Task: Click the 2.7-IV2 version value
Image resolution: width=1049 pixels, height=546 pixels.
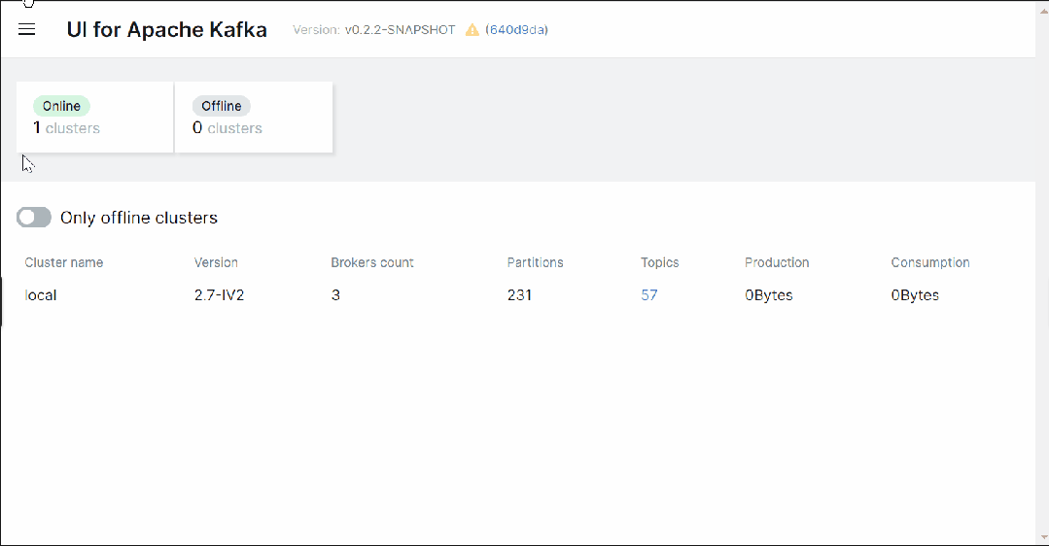Action: (x=220, y=294)
